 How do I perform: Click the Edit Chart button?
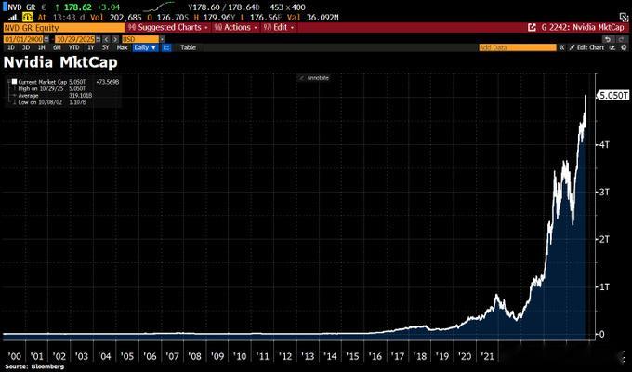pos(587,47)
